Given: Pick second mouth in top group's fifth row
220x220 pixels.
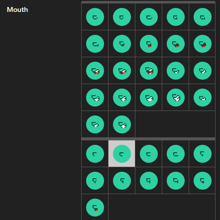Looking at the screenshot, I should pyautogui.click(x=122, y=124).
